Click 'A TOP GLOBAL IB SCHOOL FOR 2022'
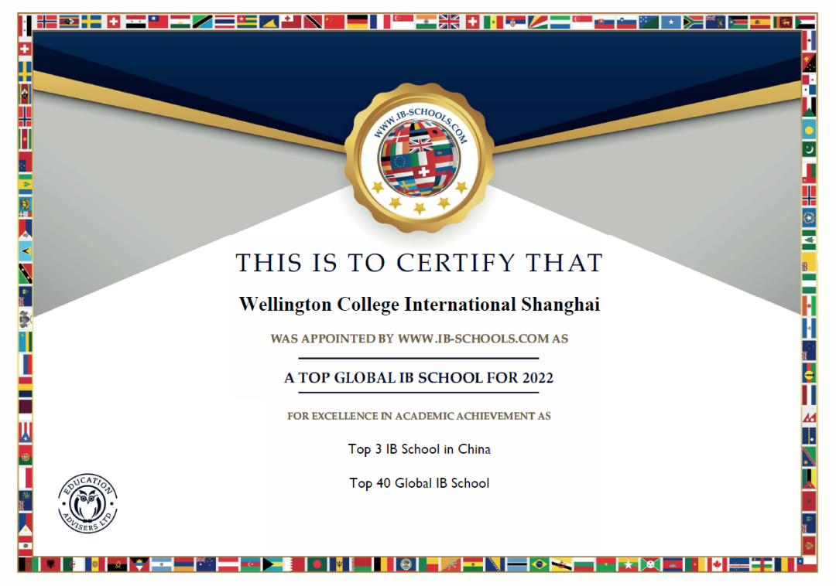Image resolution: width=836 pixels, height=586 pixels. click(419, 377)
